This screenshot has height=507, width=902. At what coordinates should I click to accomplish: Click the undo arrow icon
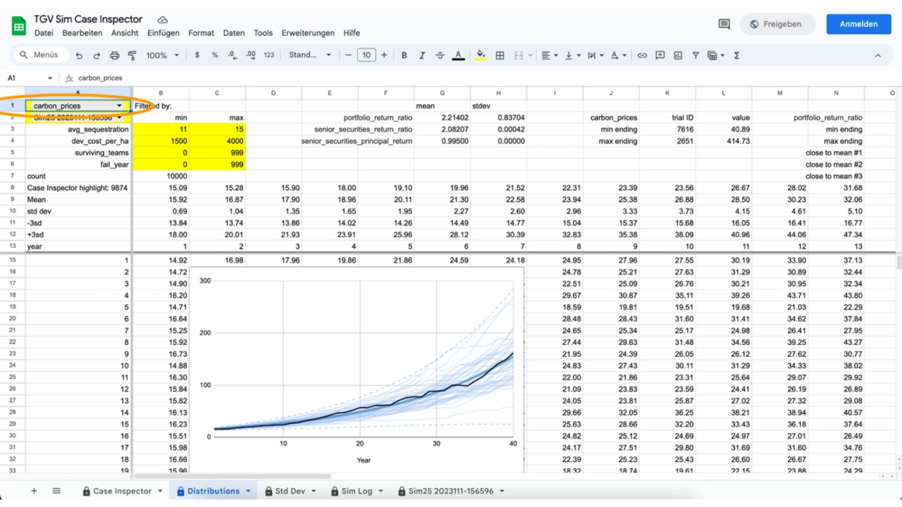(x=79, y=55)
